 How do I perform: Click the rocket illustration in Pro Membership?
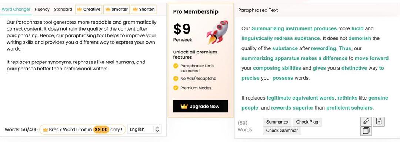coord(217,32)
